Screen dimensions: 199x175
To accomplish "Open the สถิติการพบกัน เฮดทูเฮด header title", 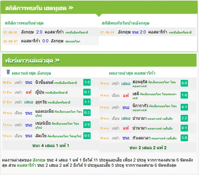I will point(36,8).
